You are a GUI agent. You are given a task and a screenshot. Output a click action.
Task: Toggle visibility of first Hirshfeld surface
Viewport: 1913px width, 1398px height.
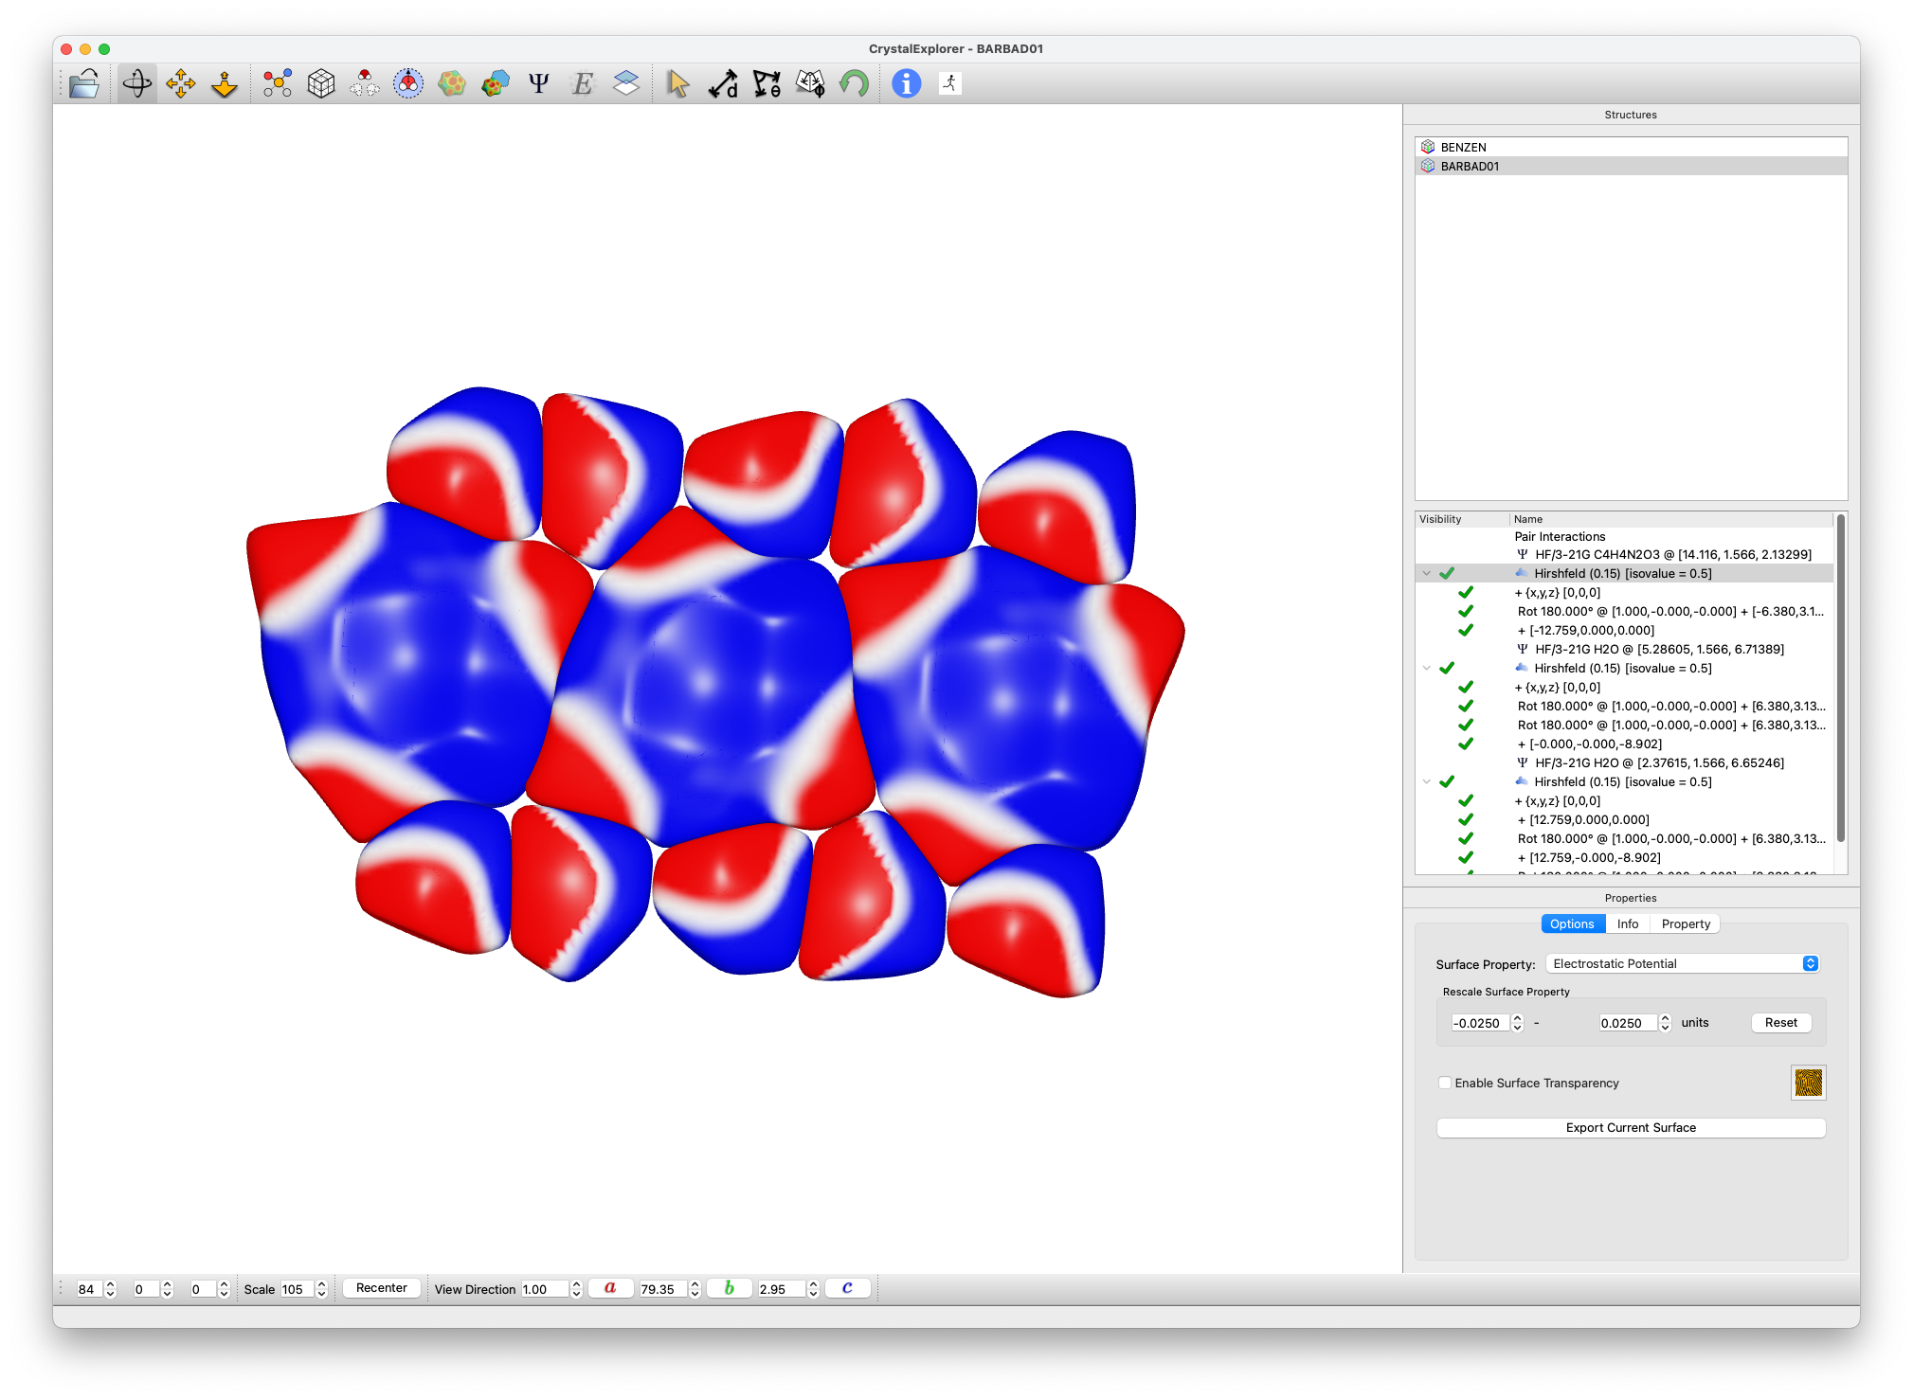pyautogui.click(x=1447, y=573)
